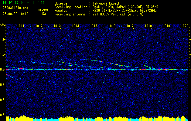Image resolution: width=191 pixels, height=121 pixels.
Task: Click the filename 2509301810.png
Action: [15, 8]
